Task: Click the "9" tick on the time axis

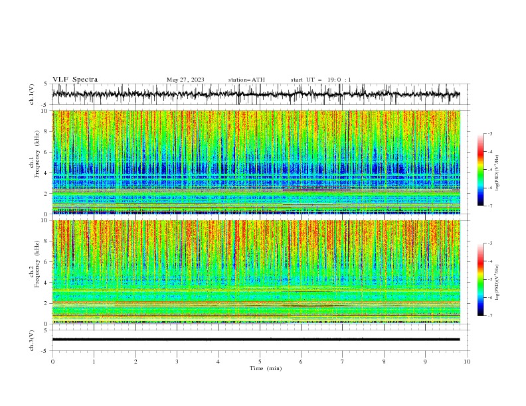Action: point(425,362)
